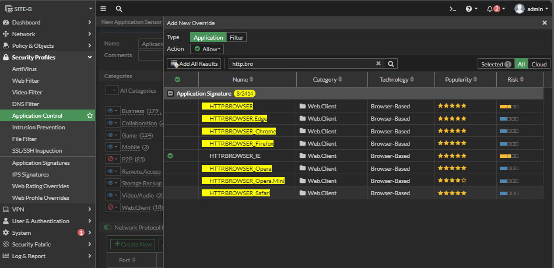This screenshot has width=554, height=268.
Task: Favorite Application Control with star icon
Action: [89, 116]
